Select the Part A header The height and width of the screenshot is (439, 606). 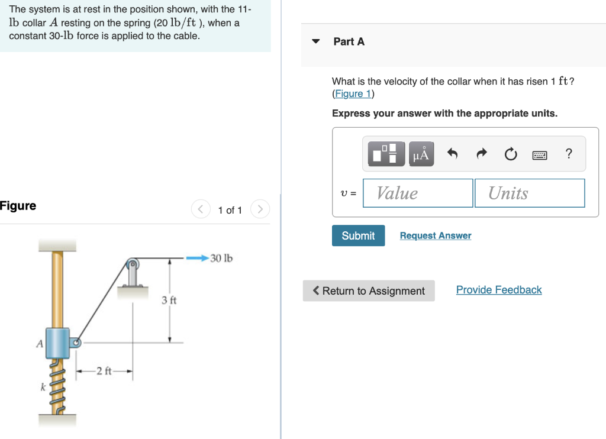[349, 41]
